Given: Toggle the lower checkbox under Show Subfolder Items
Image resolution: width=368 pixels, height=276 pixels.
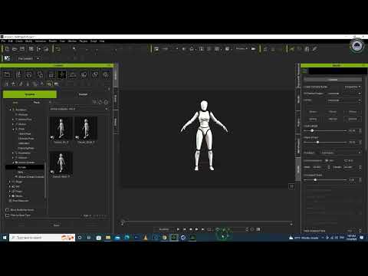Looking at the screenshot, I should (x=7, y=215).
